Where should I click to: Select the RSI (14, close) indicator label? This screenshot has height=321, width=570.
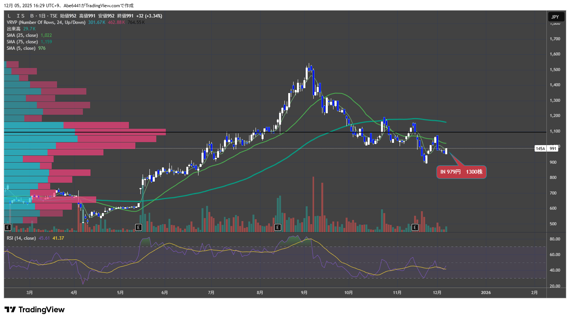coord(21,238)
